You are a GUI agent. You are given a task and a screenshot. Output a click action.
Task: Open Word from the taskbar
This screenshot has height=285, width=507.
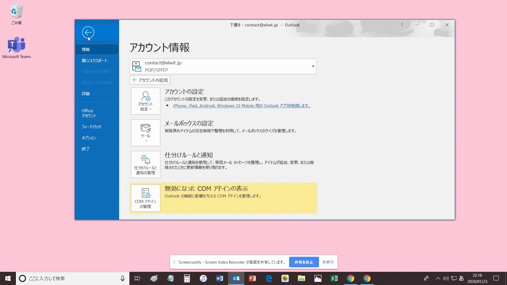(219, 278)
